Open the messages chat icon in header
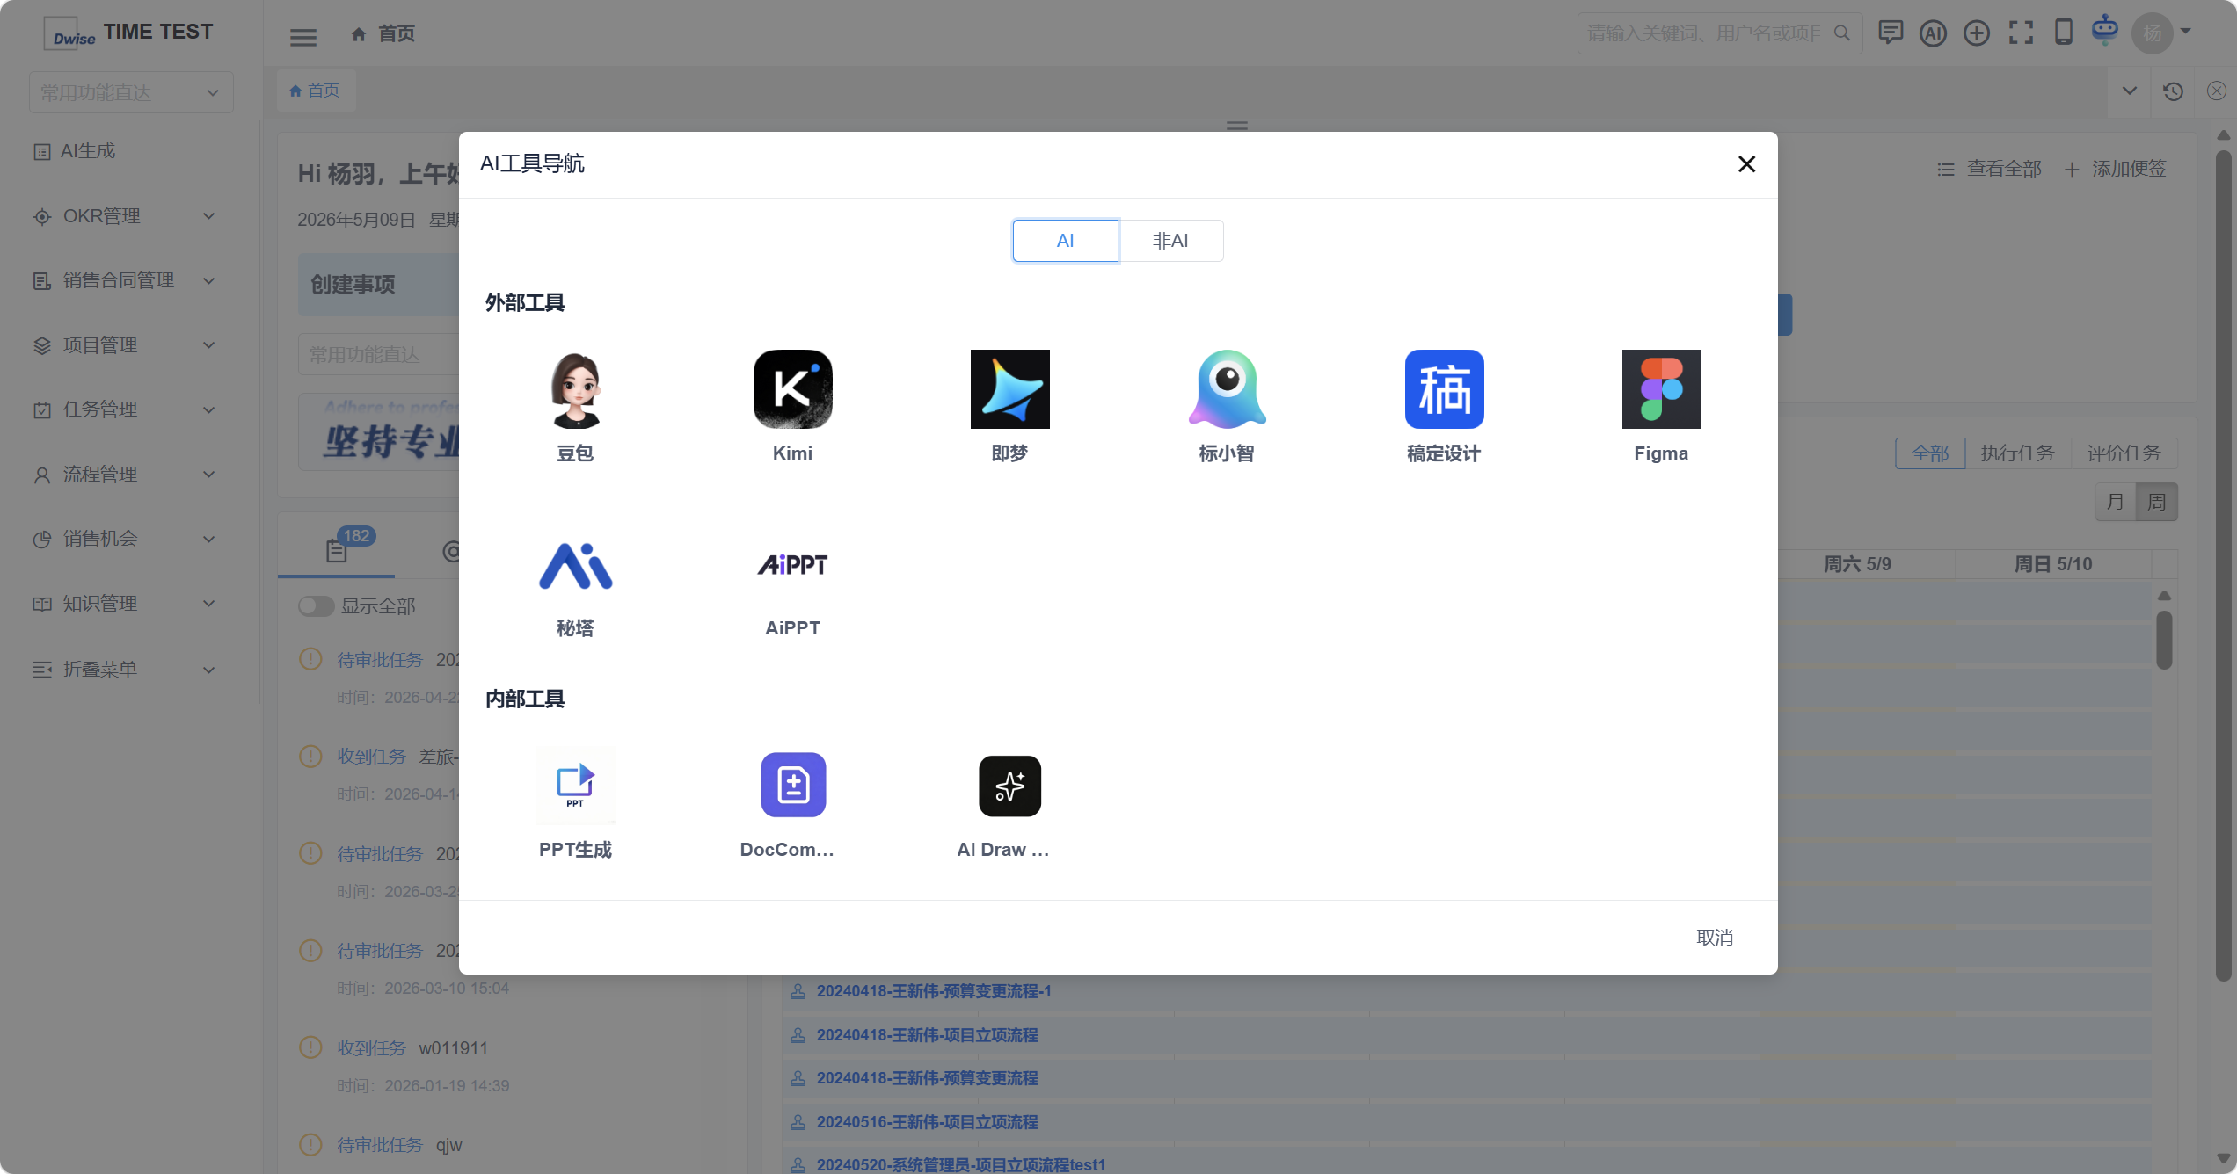The image size is (2237, 1174). click(1890, 33)
